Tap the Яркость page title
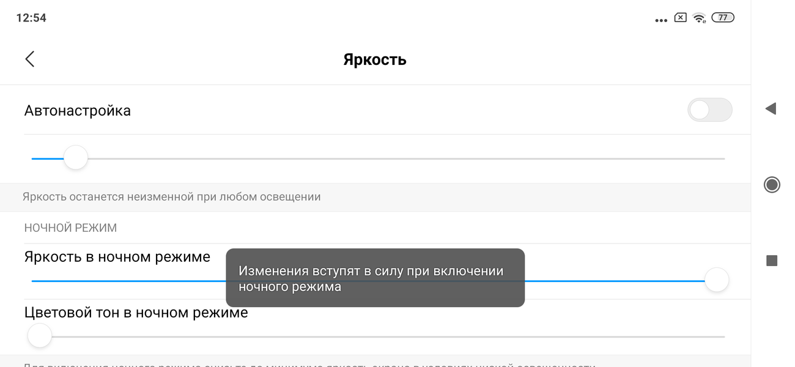The width and height of the screenshot is (795, 367). point(375,59)
